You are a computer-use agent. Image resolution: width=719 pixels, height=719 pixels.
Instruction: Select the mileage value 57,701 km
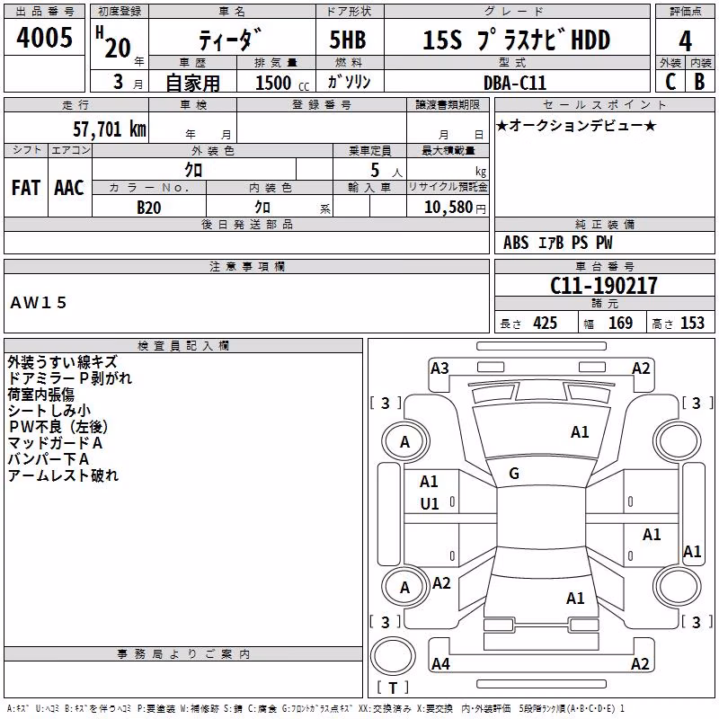click(110, 129)
